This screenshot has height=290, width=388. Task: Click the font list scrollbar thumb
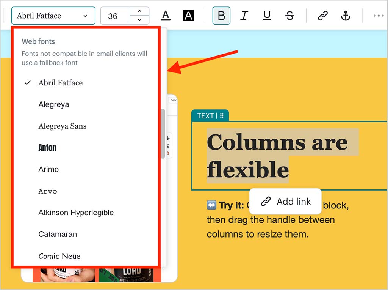click(163, 134)
